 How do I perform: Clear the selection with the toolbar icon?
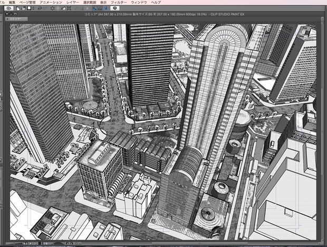(x=52, y=8)
